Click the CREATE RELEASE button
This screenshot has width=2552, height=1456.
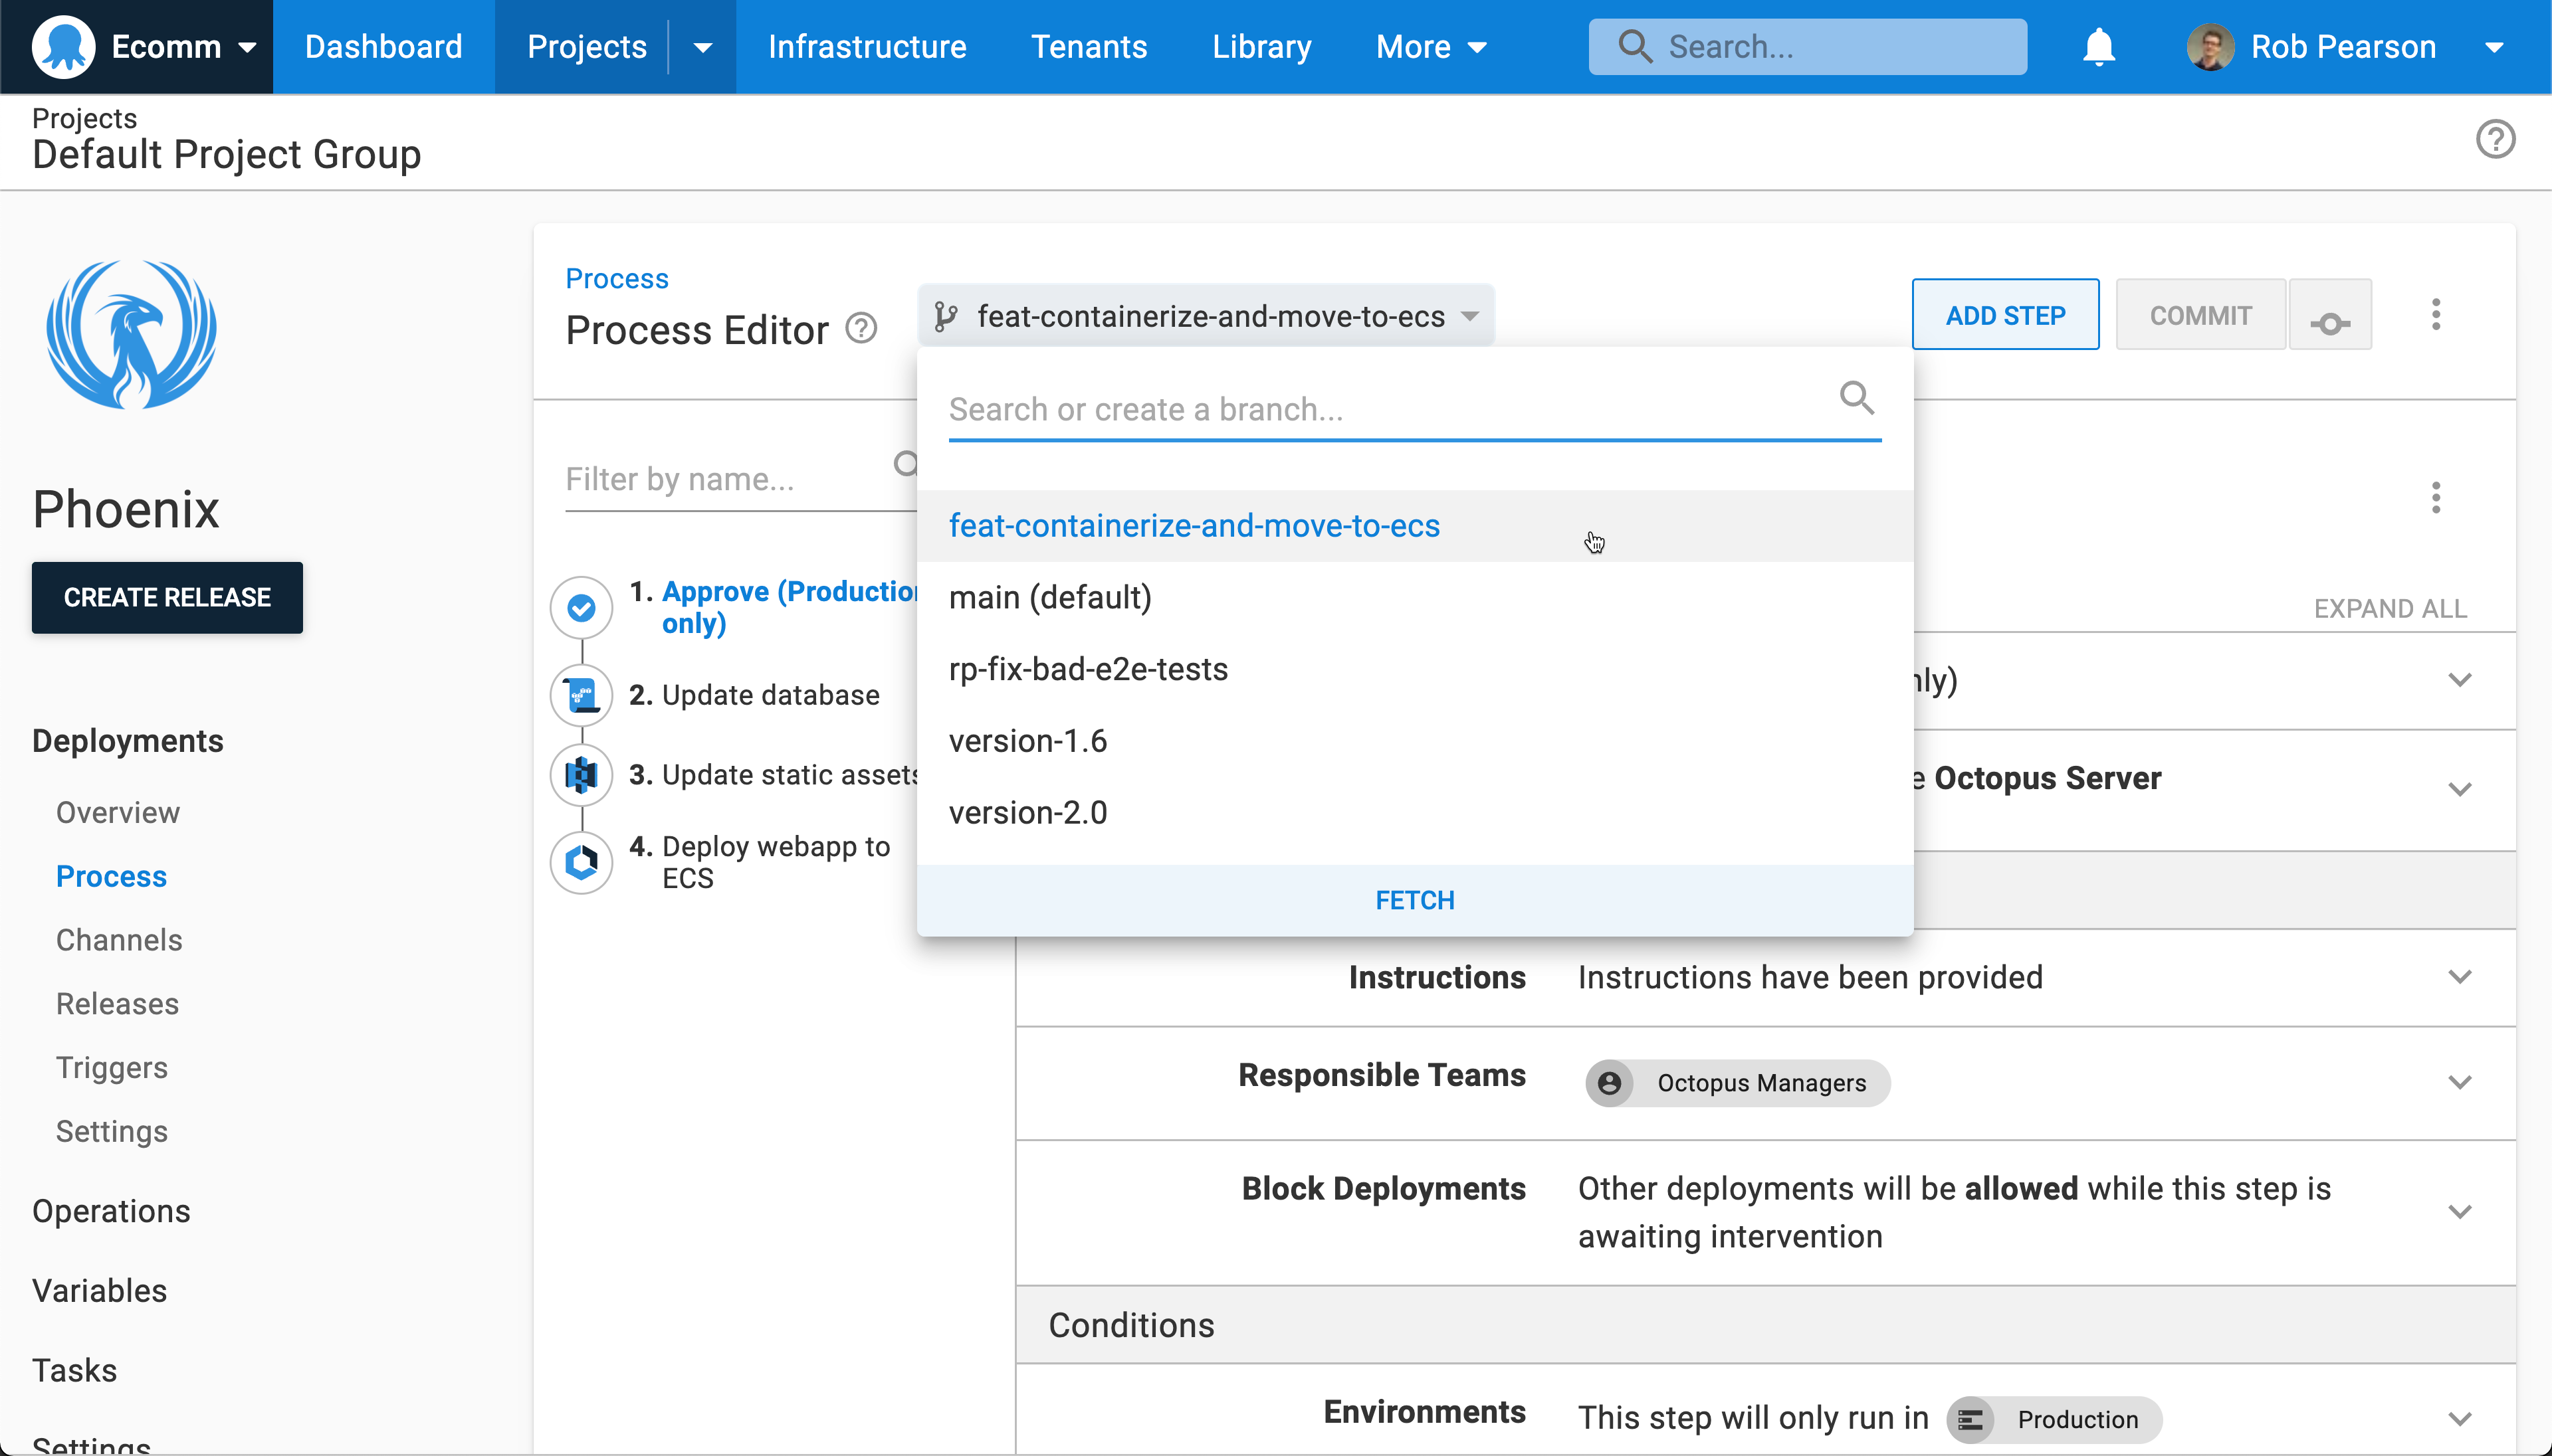click(x=167, y=597)
